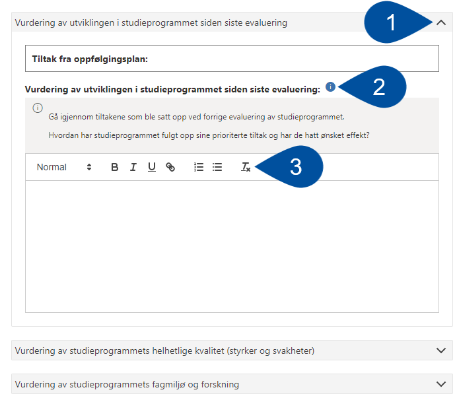Collapse the open section with the up chevron
The height and width of the screenshot is (398, 457).
point(441,22)
